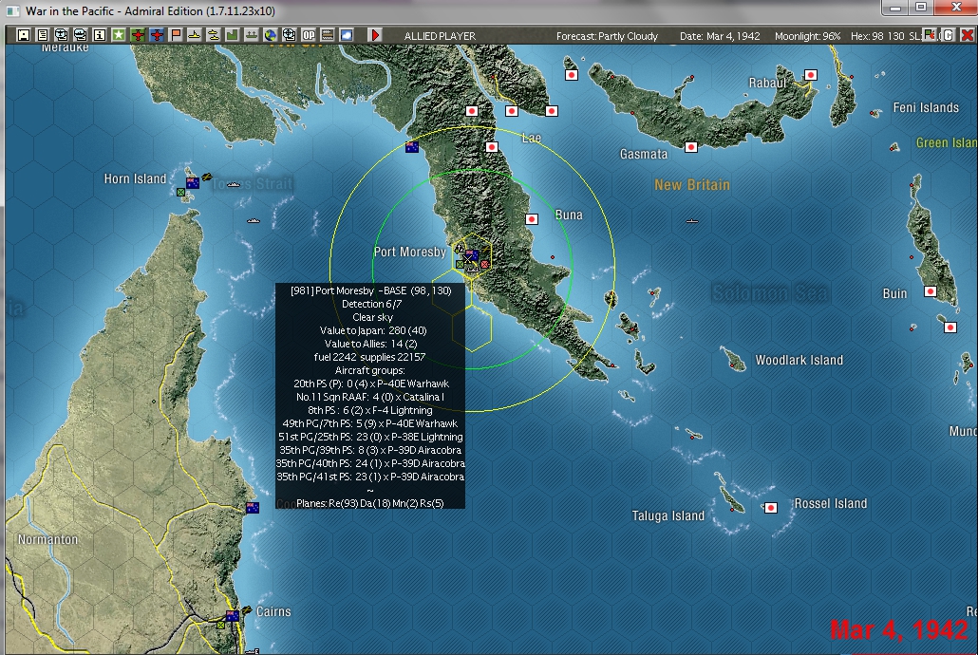
Task: Click the red X icon in game toolbar
Action: (967, 35)
